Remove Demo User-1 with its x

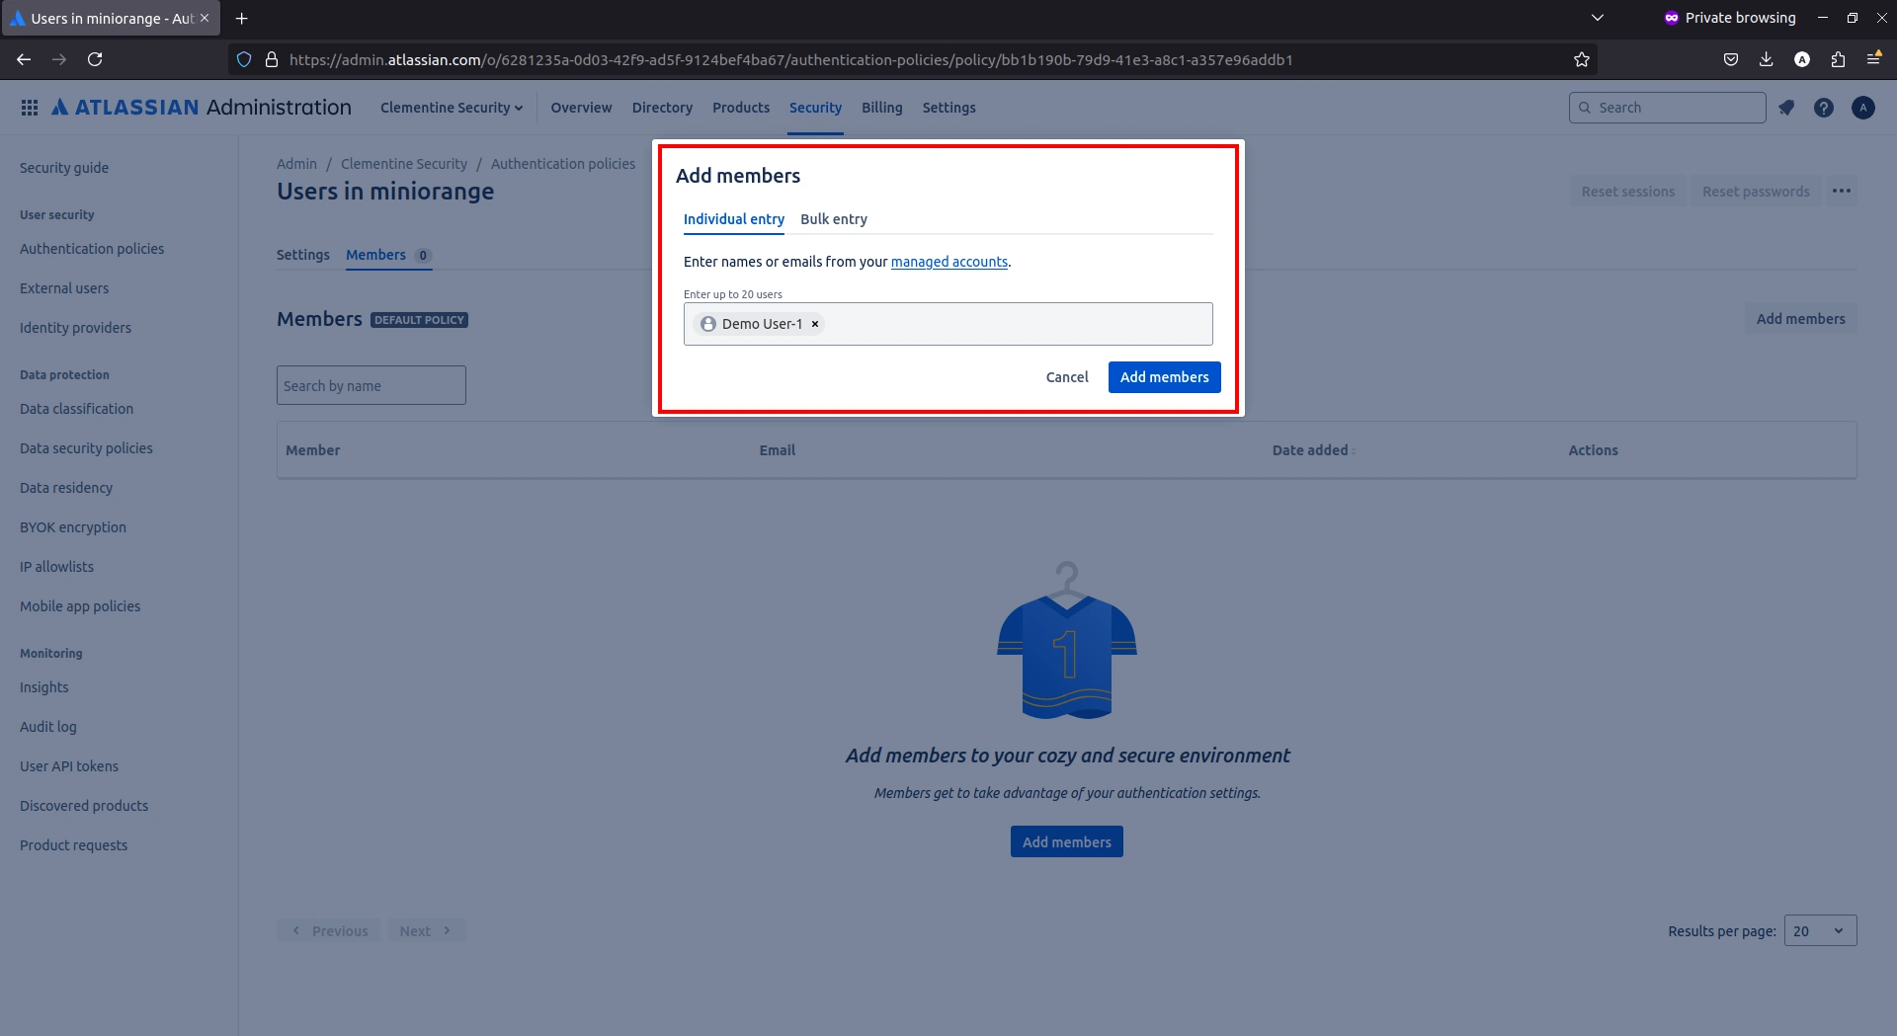[814, 324]
